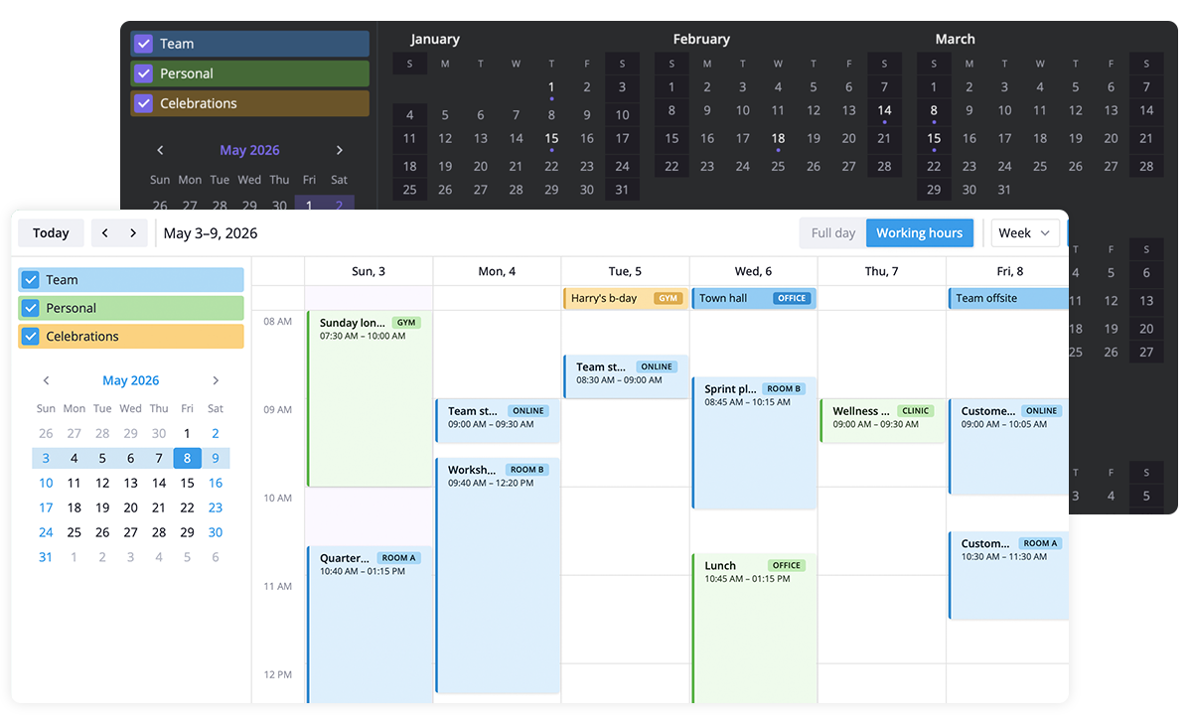Select Working hours view
This screenshot has width=1192, height=725.
tap(920, 233)
